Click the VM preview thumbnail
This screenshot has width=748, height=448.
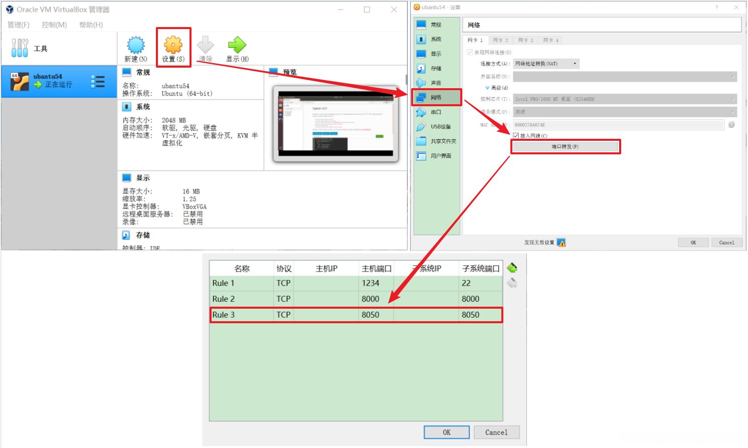pos(335,124)
